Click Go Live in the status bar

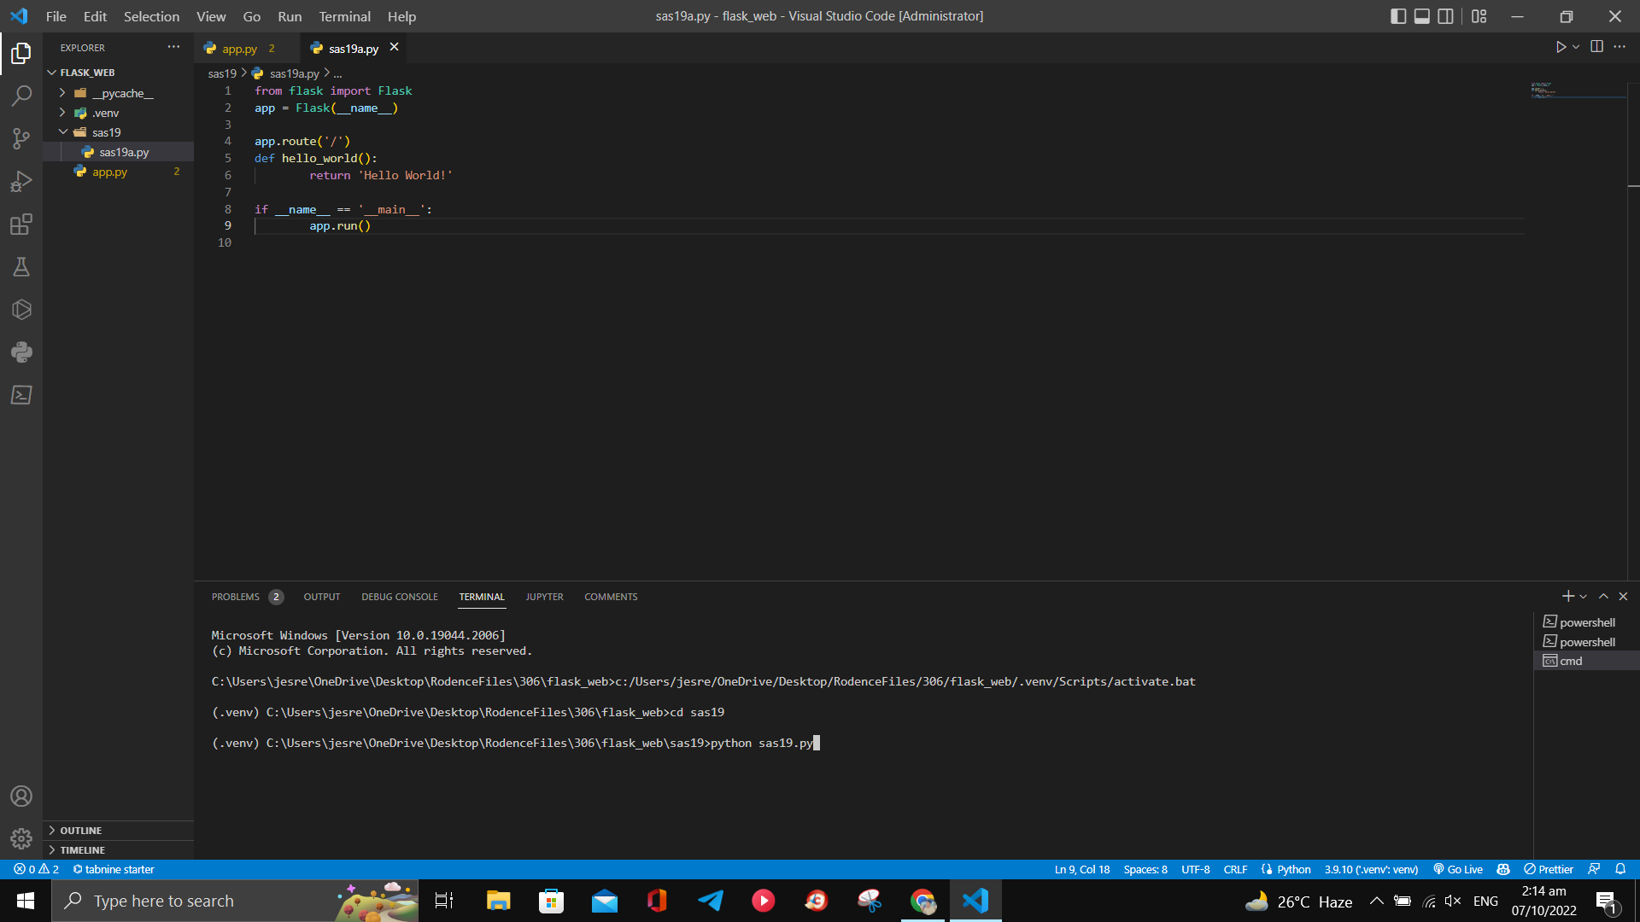coord(1458,869)
